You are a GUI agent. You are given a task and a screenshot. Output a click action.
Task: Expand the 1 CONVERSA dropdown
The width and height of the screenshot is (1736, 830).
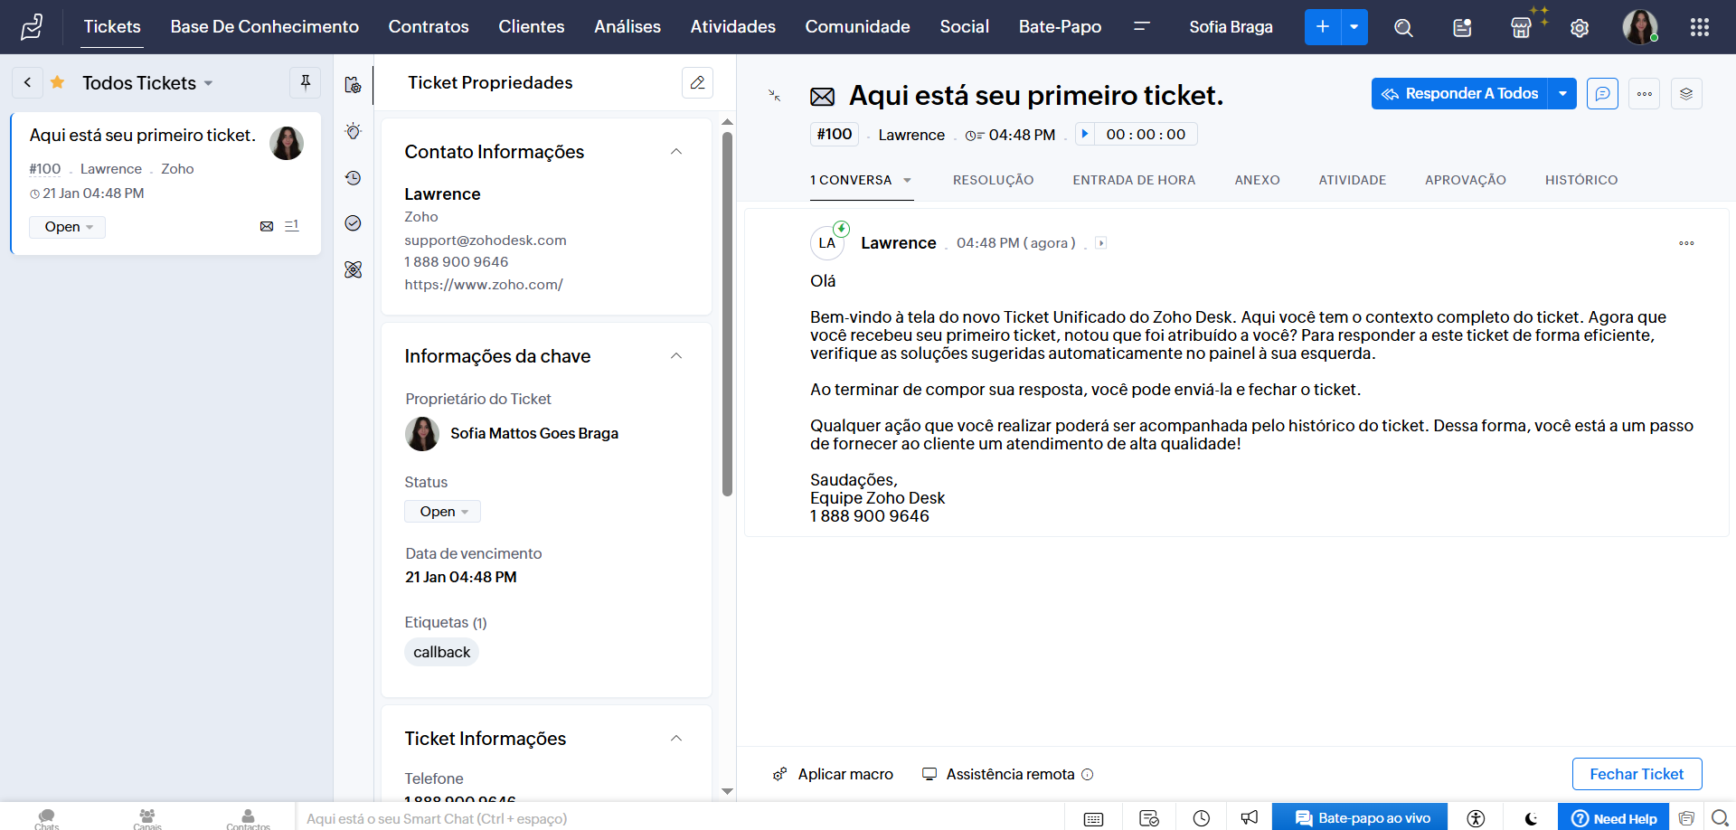tap(909, 180)
